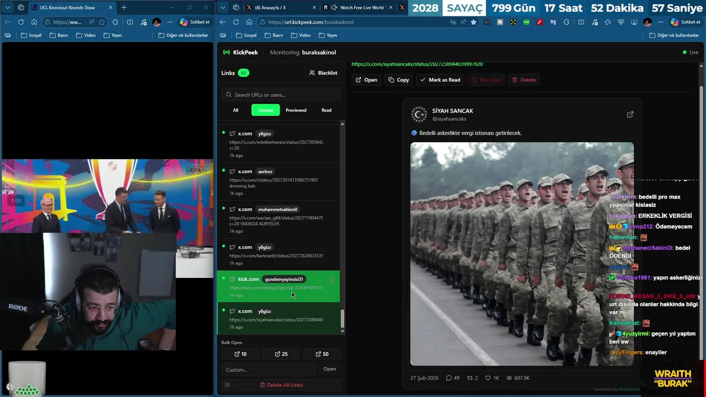Open the tweet's external link icon
Image resolution: width=706 pixels, height=397 pixels.
click(x=630, y=115)
